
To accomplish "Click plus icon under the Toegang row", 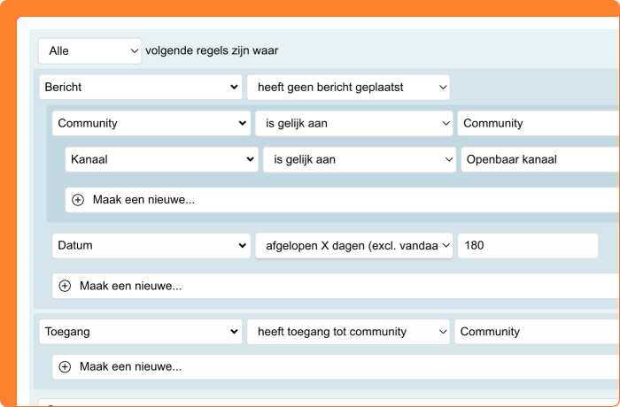I will (65, 367).
